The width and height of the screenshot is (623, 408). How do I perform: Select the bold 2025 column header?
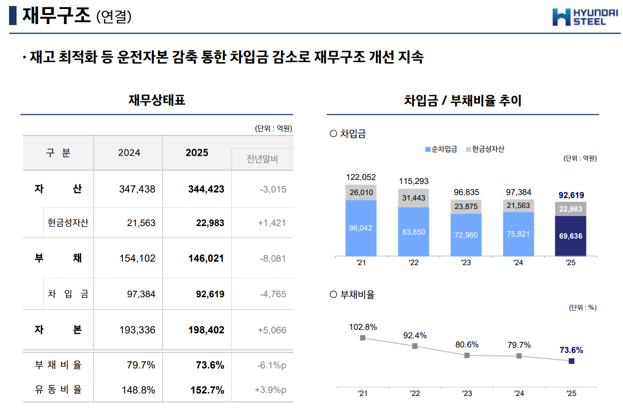pos(197,153)
